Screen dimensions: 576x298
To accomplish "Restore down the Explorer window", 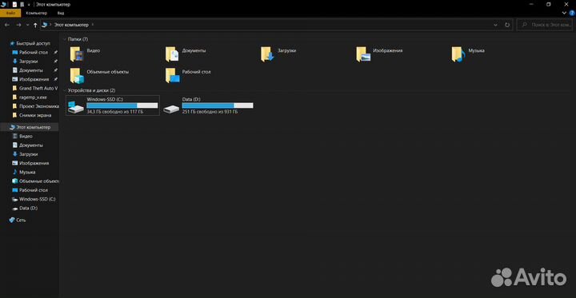I will pos(549,4).
